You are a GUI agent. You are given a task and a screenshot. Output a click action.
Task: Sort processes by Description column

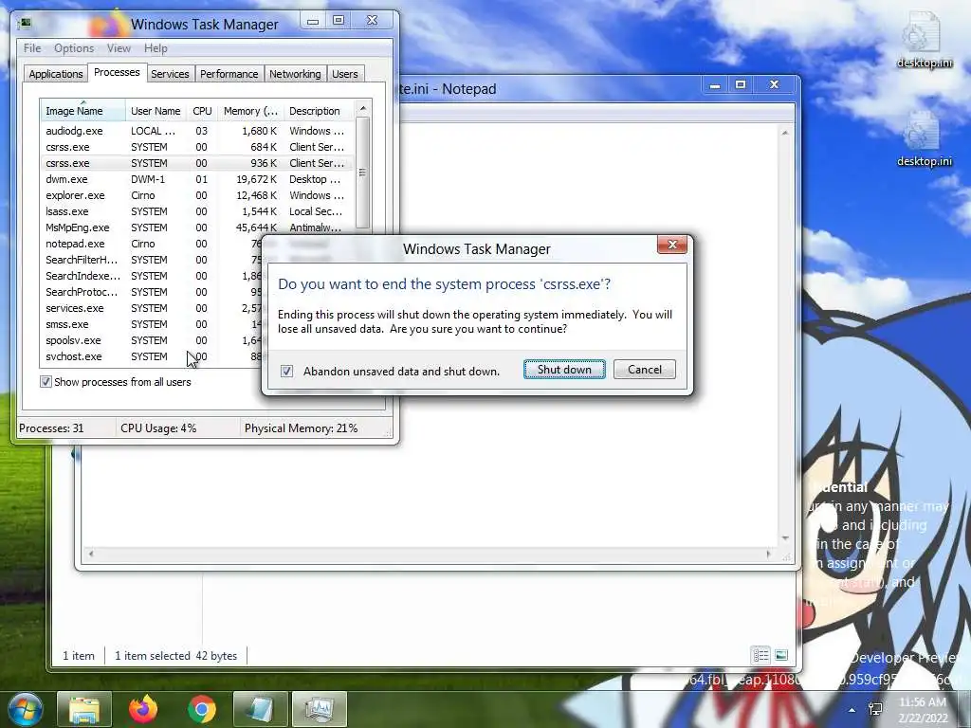[x=319, y=111]
